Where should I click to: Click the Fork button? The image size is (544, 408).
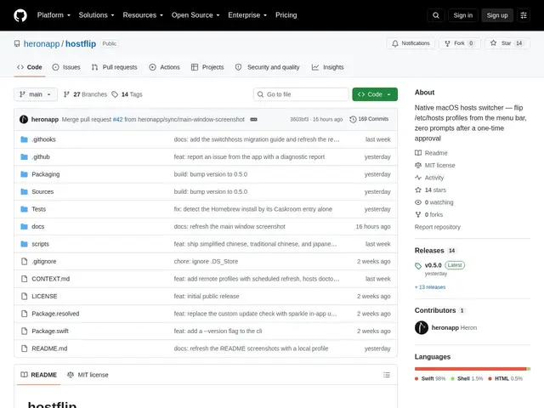[x=460, y=43]
